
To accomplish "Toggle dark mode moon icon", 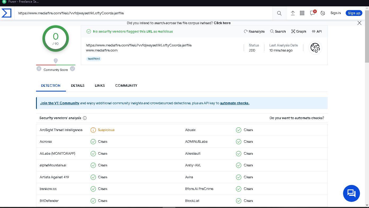I will [323, 13].
